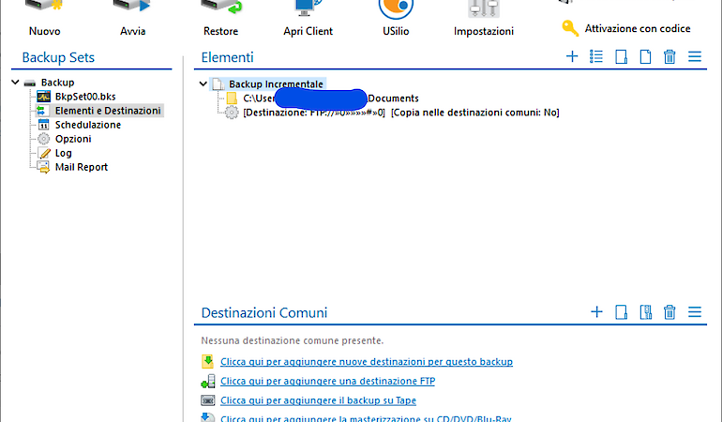Viewport: 722px width, 422px height.
Task: Open the hamburger menu in Destinazioni Comuni header
Action: 695,312
